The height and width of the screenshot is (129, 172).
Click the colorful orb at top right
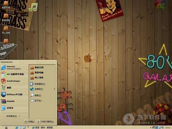[160, 4]
